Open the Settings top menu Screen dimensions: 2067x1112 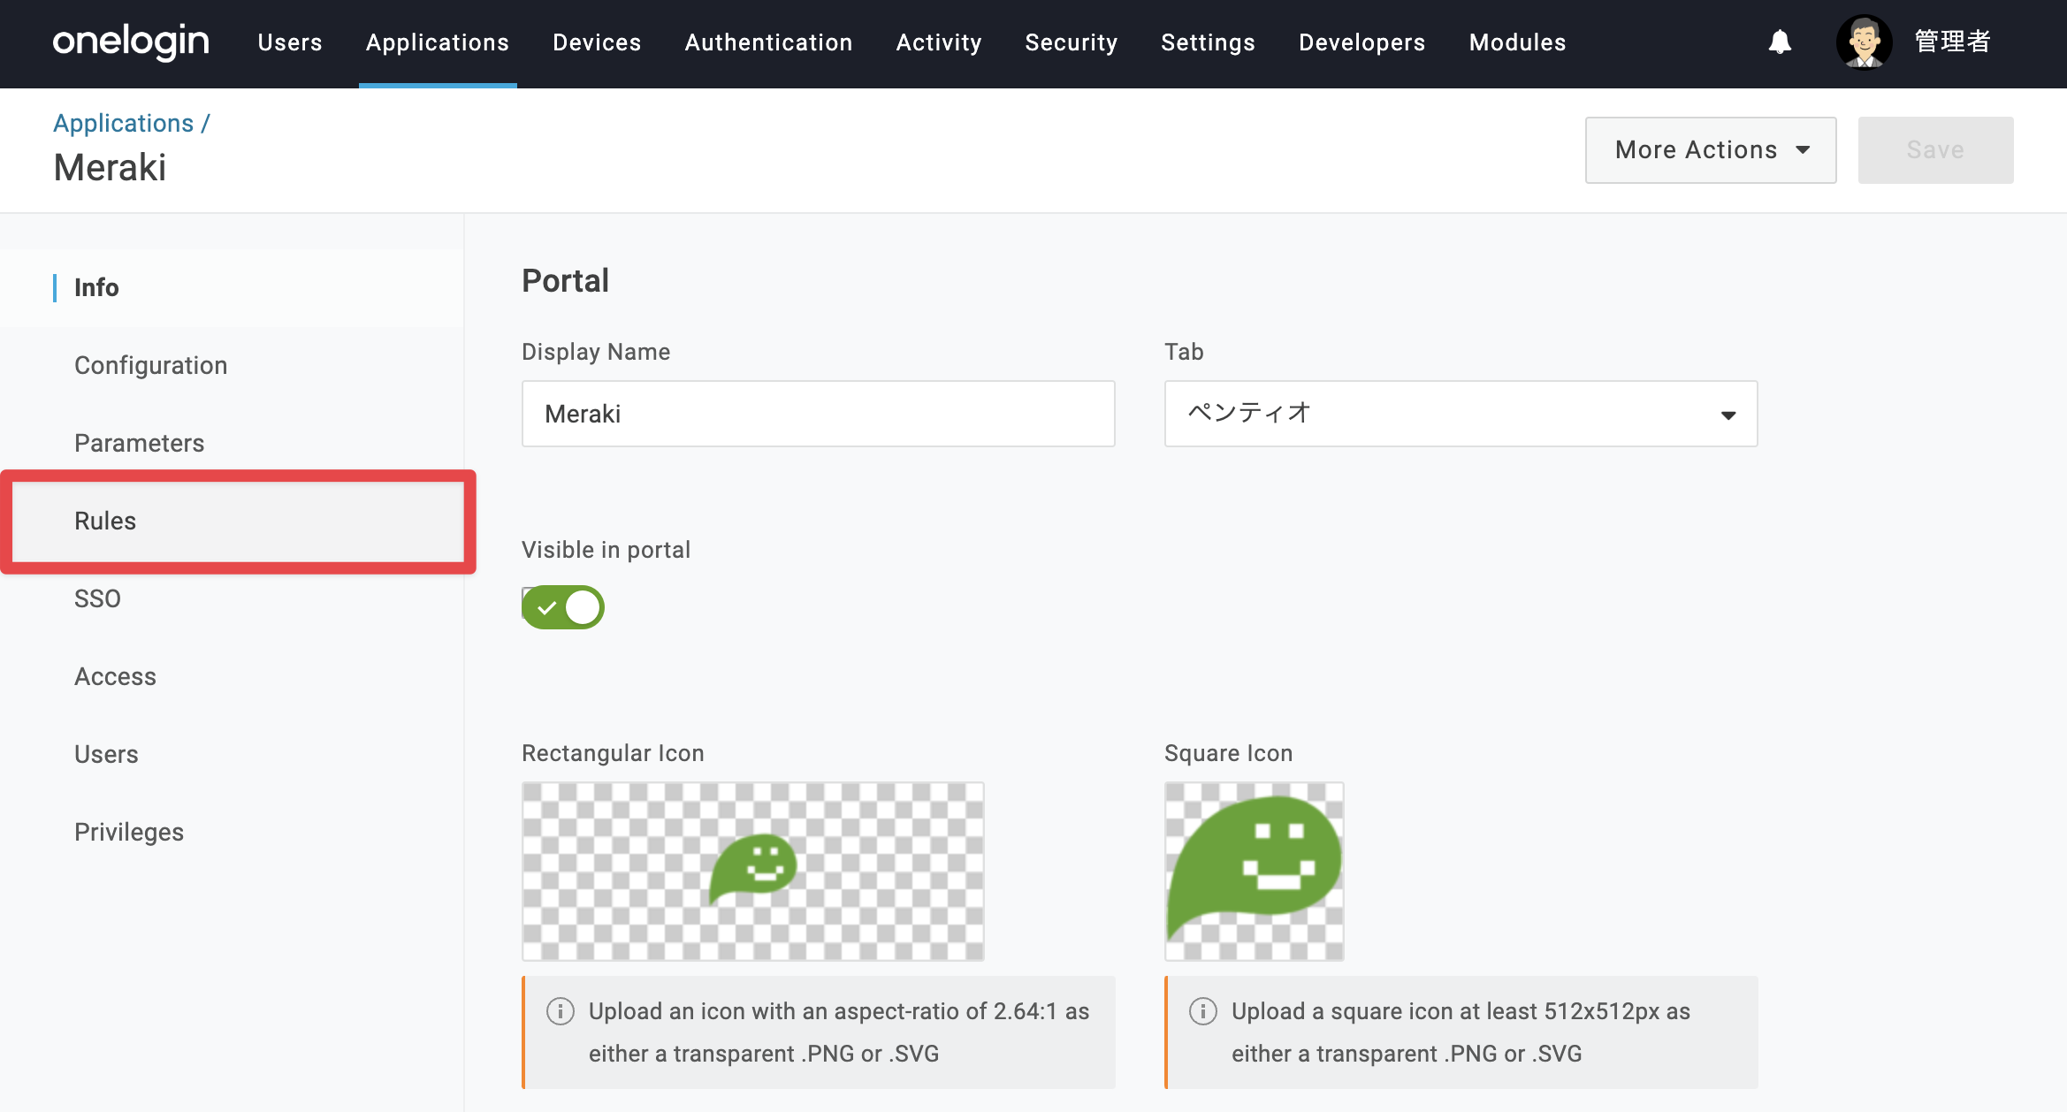1208,42
